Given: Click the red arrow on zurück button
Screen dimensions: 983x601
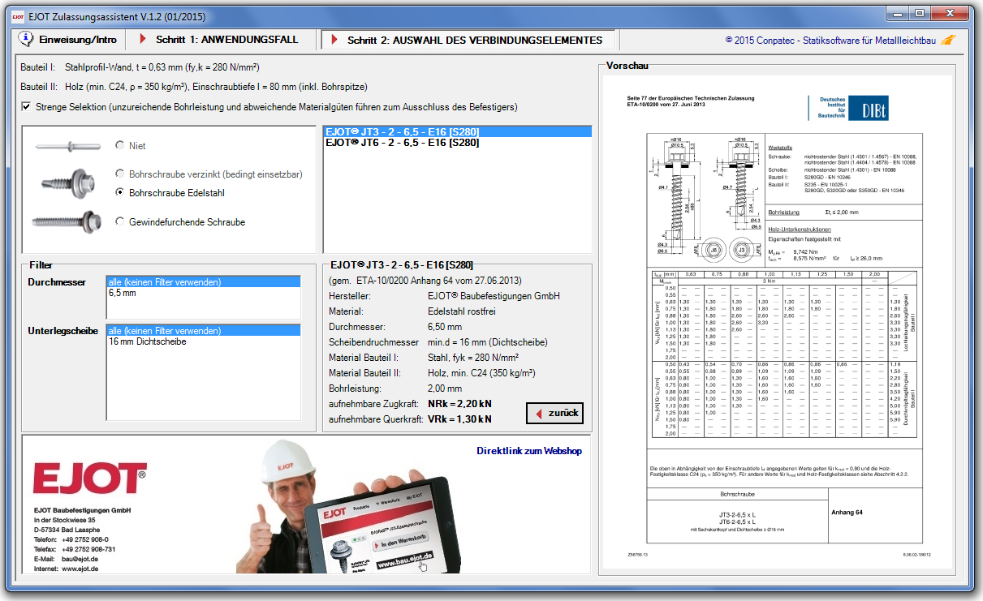Looking at the screenshot, I should 537,414.
